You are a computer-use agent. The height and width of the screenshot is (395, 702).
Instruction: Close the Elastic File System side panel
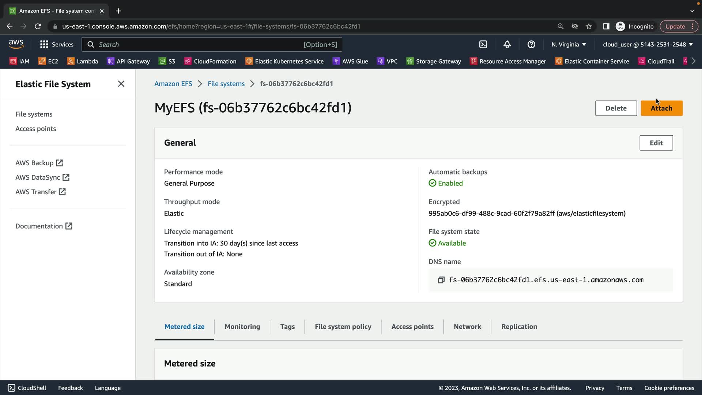tap(121, 84)
